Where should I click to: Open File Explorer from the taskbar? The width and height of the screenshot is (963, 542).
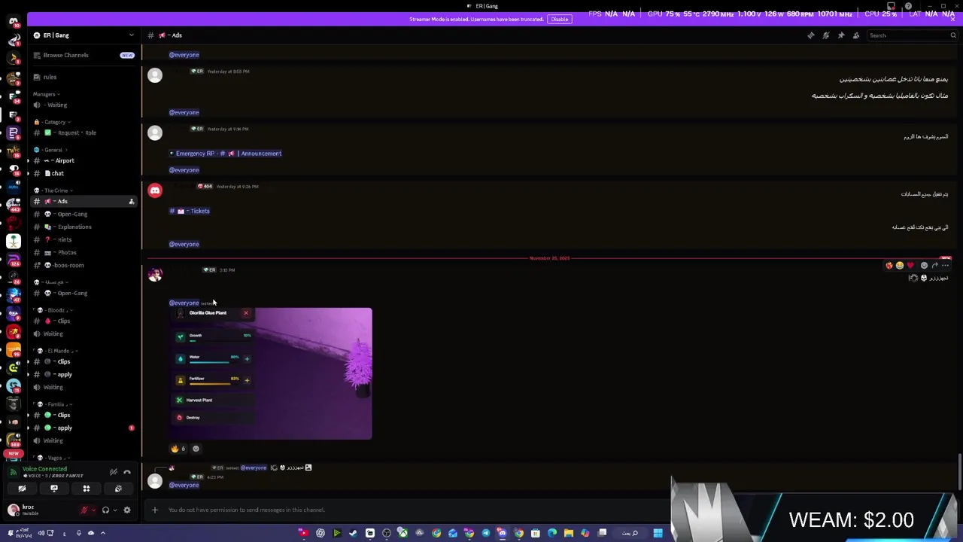click(568, 533)
